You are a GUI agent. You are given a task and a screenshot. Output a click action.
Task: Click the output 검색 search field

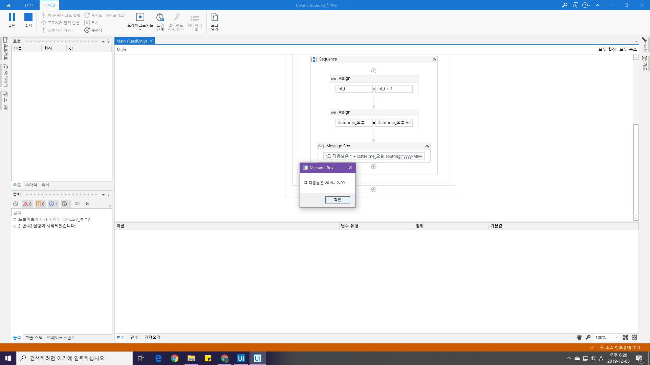tap(62, 213)
